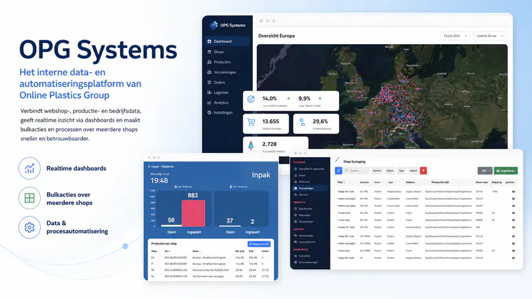532x299 pixels.
Task: Click the 2.728 value card
Action: pos(276,145)
